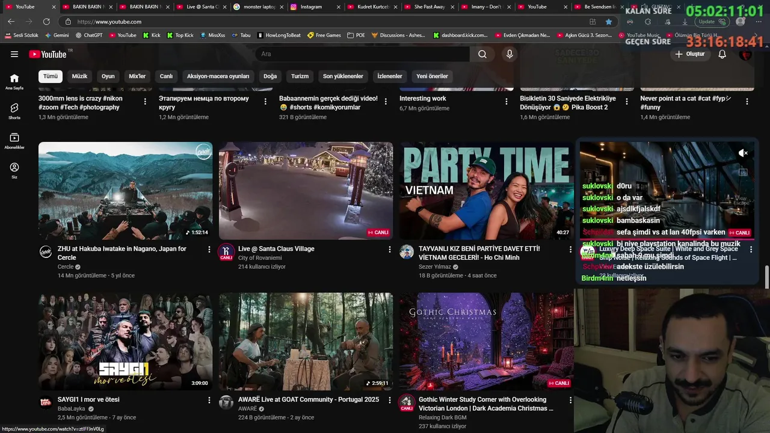
Task: Select the Oyun filter chip
Action: 108,76
